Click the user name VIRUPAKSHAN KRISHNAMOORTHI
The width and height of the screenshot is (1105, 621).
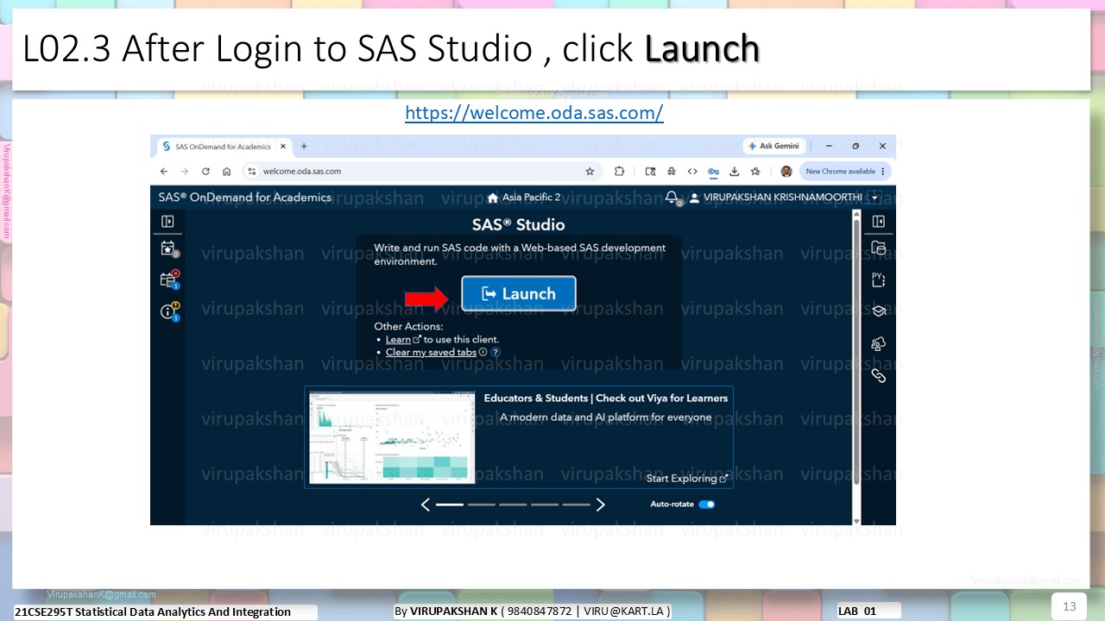click(782, 198)
